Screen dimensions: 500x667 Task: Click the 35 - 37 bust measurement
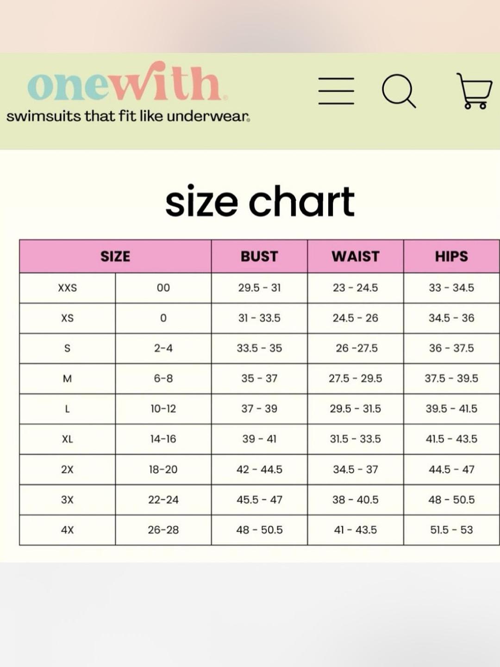pyautogui.click(x=259, y=378)
